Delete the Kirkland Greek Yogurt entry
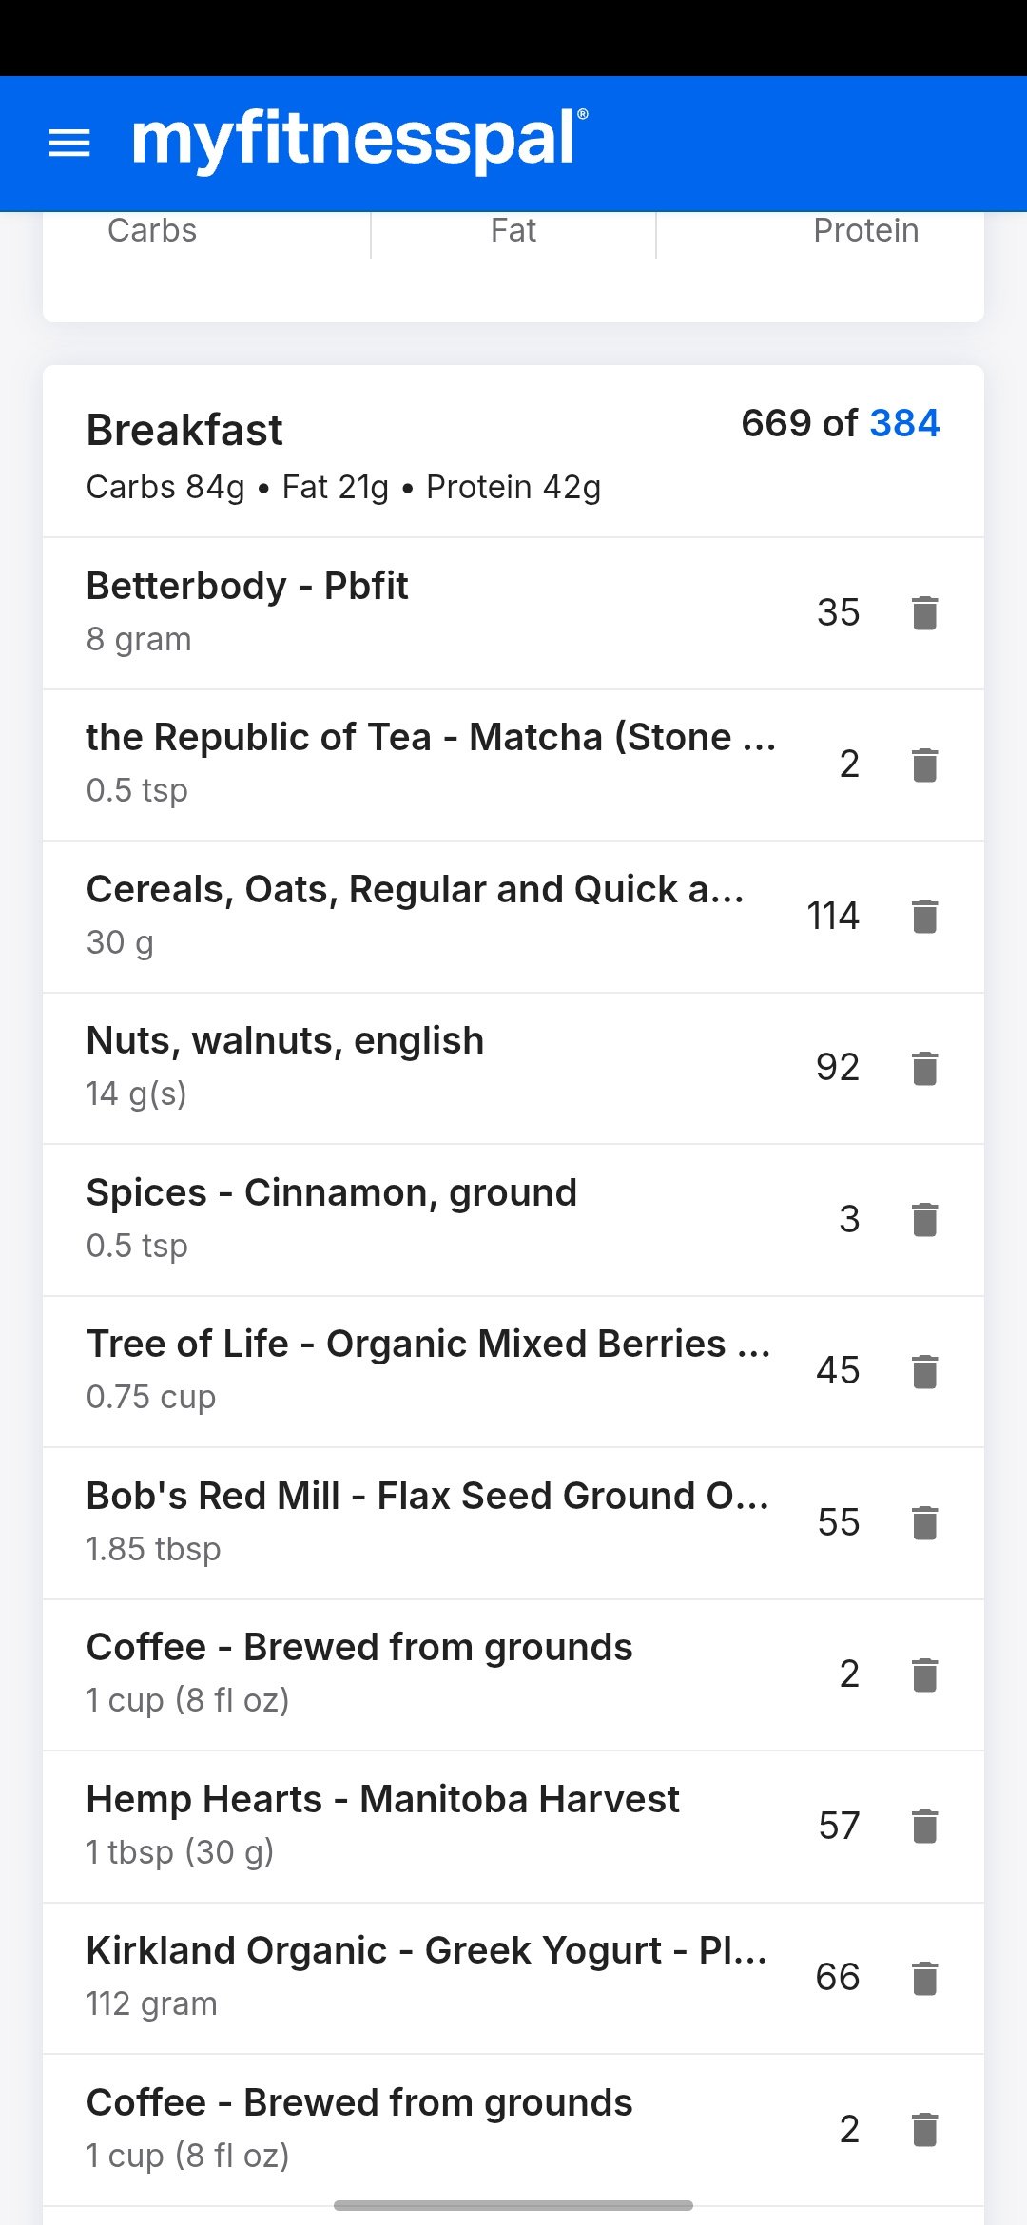 click(x=924, y=1978)
